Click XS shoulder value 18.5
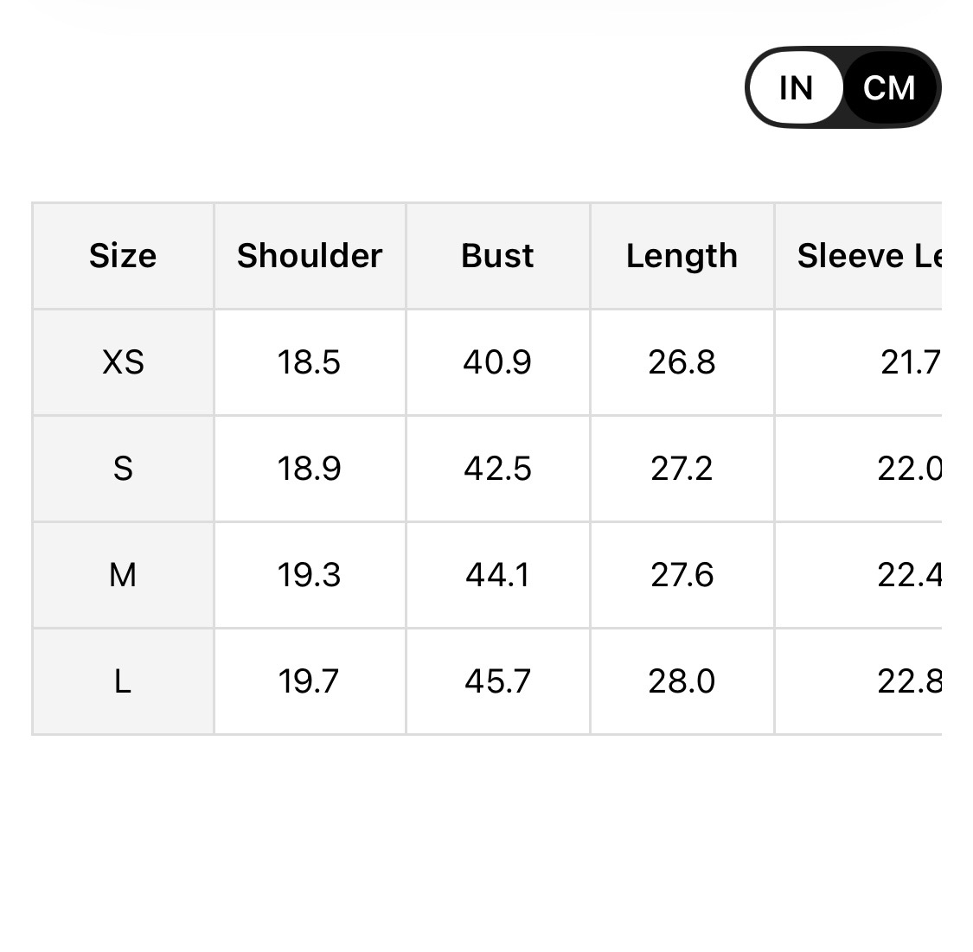Screen dimensions: 973x952 pyautogui.click(x=309, y=362)
